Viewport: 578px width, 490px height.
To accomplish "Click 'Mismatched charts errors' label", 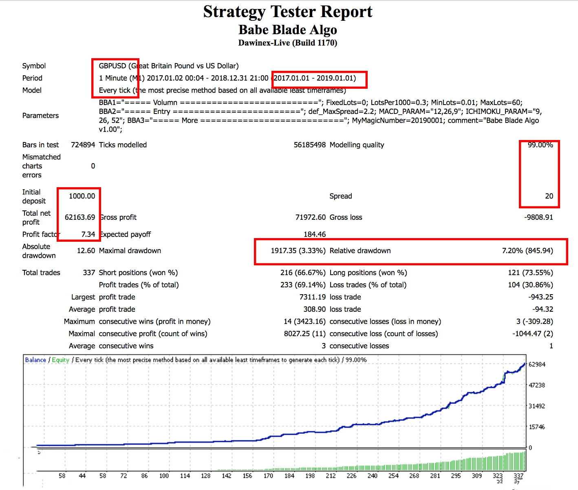I will pos(41,166).
